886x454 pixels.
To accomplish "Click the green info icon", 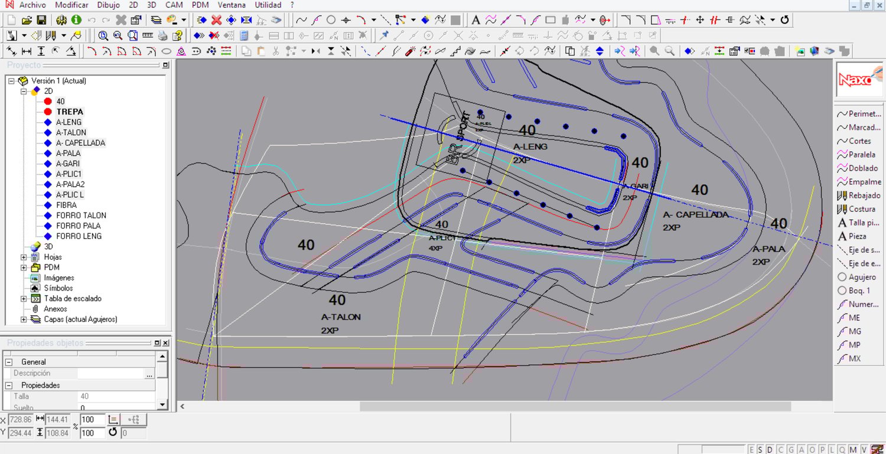I will click(x=77, y=20).
